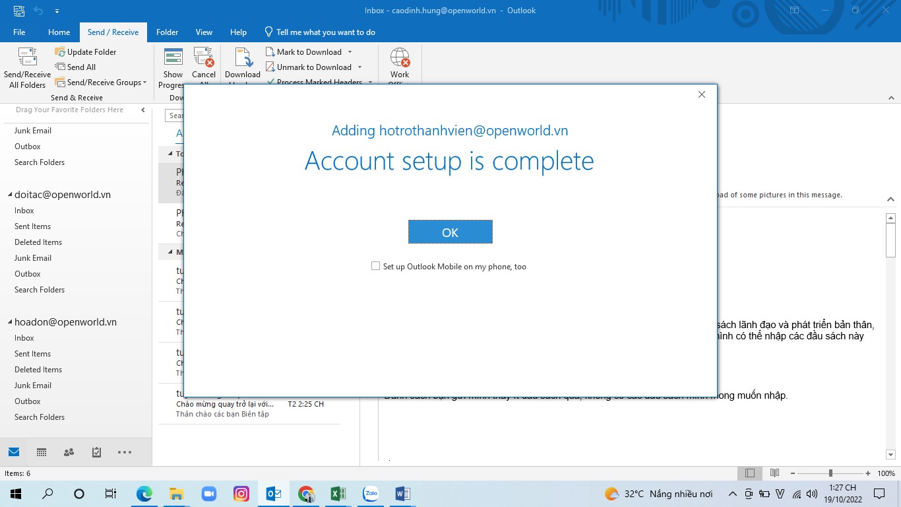Collapse hoadon@openworld.vn account tree

click(x=10, y=322)
